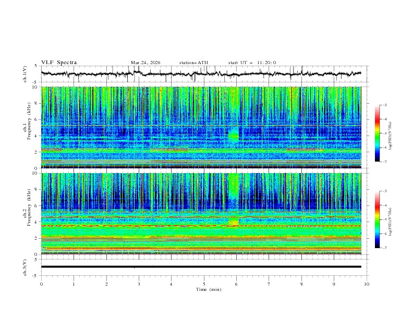Click tick label "10" on the Time axis
This screenshot has height=319, width=413.
coord(367,284)
